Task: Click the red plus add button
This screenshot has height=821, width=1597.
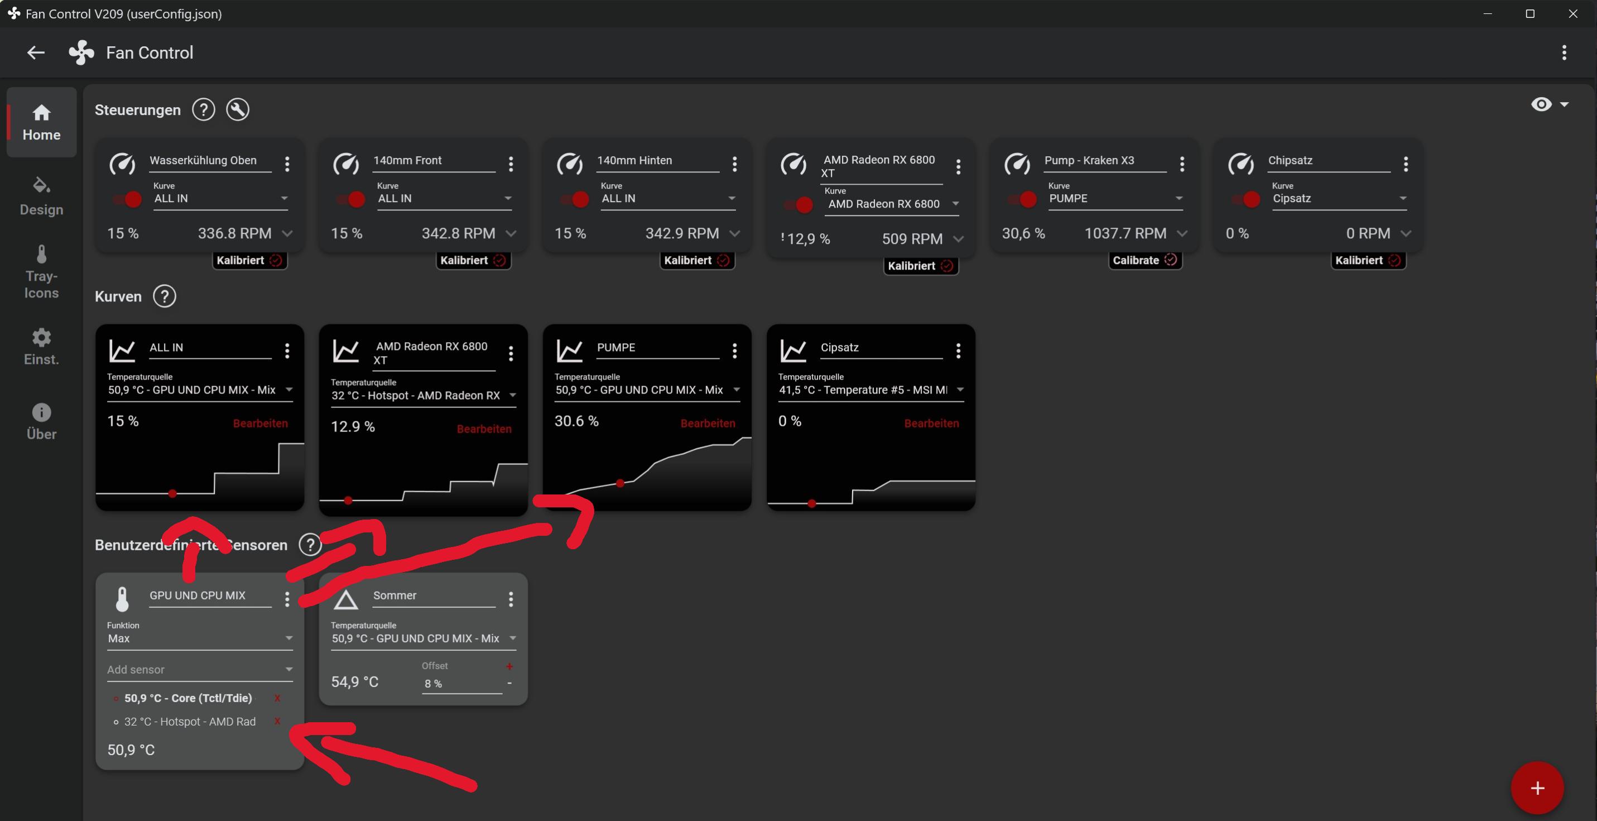Action: [1537, 788]
